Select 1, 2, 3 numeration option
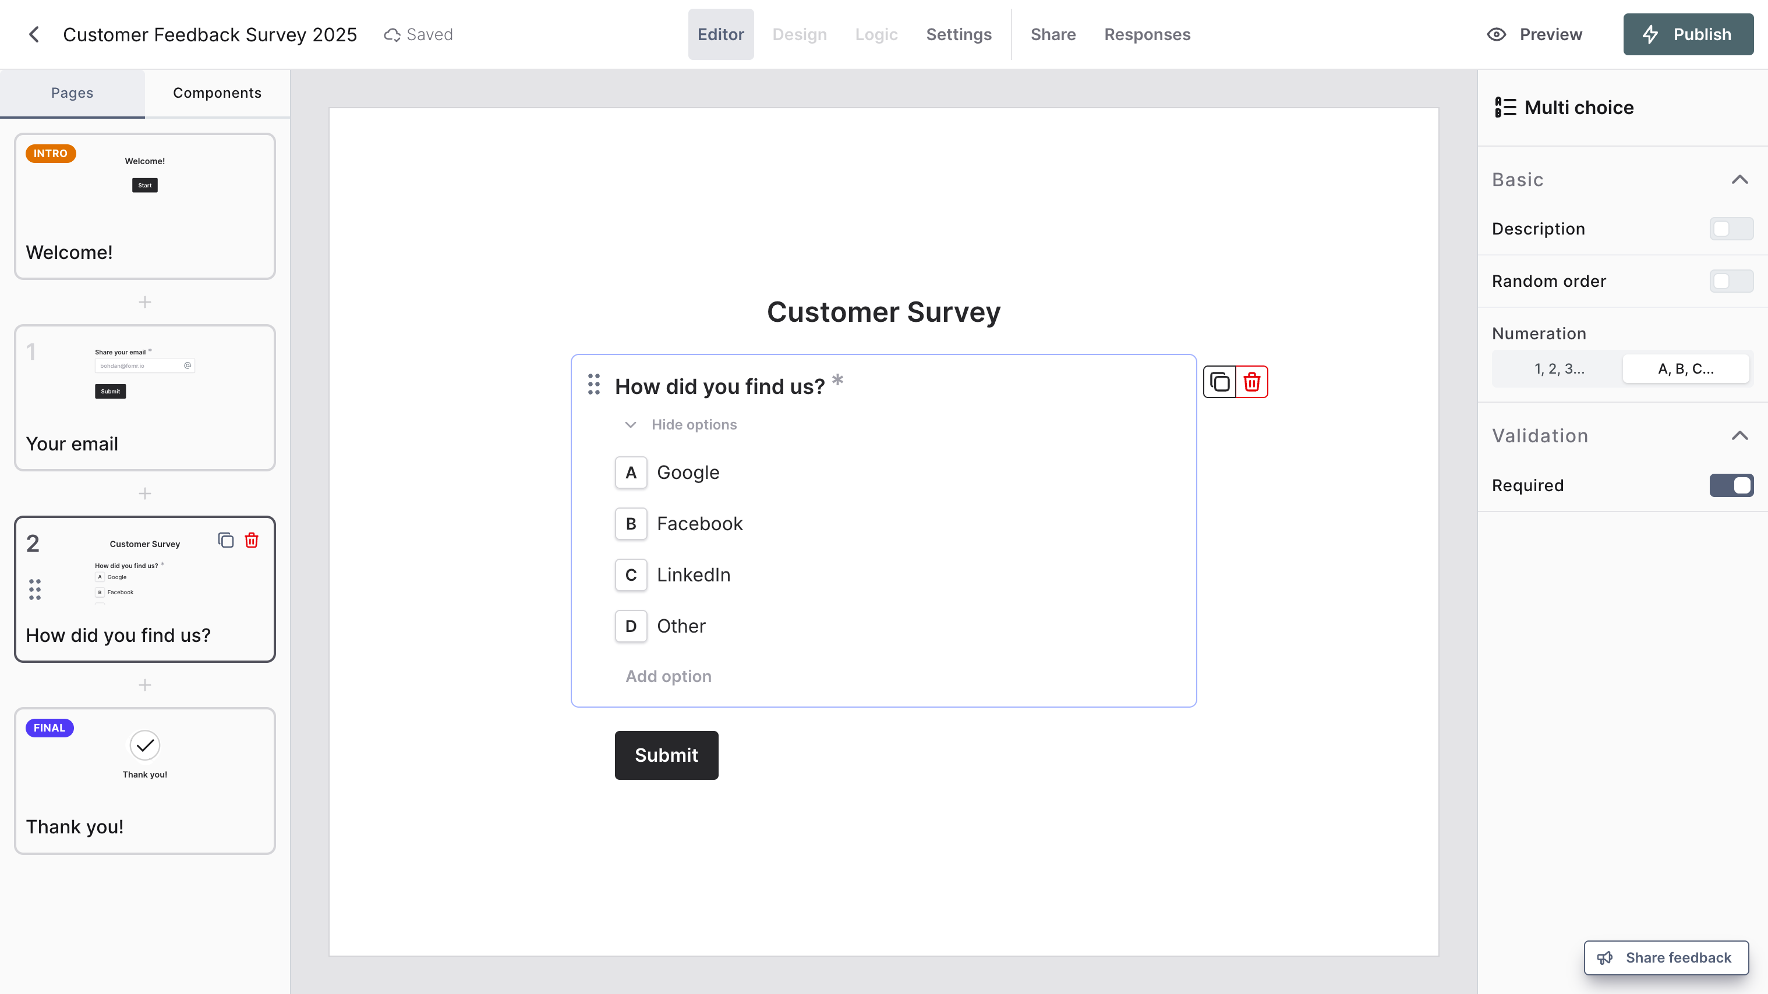 pyautogui.click(x=1559, y=369)
